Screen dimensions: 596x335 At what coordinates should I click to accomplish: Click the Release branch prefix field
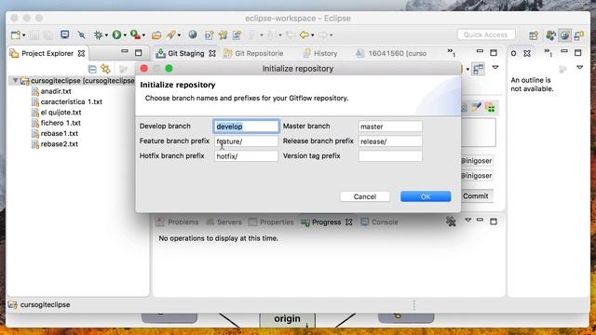point(390,141)
